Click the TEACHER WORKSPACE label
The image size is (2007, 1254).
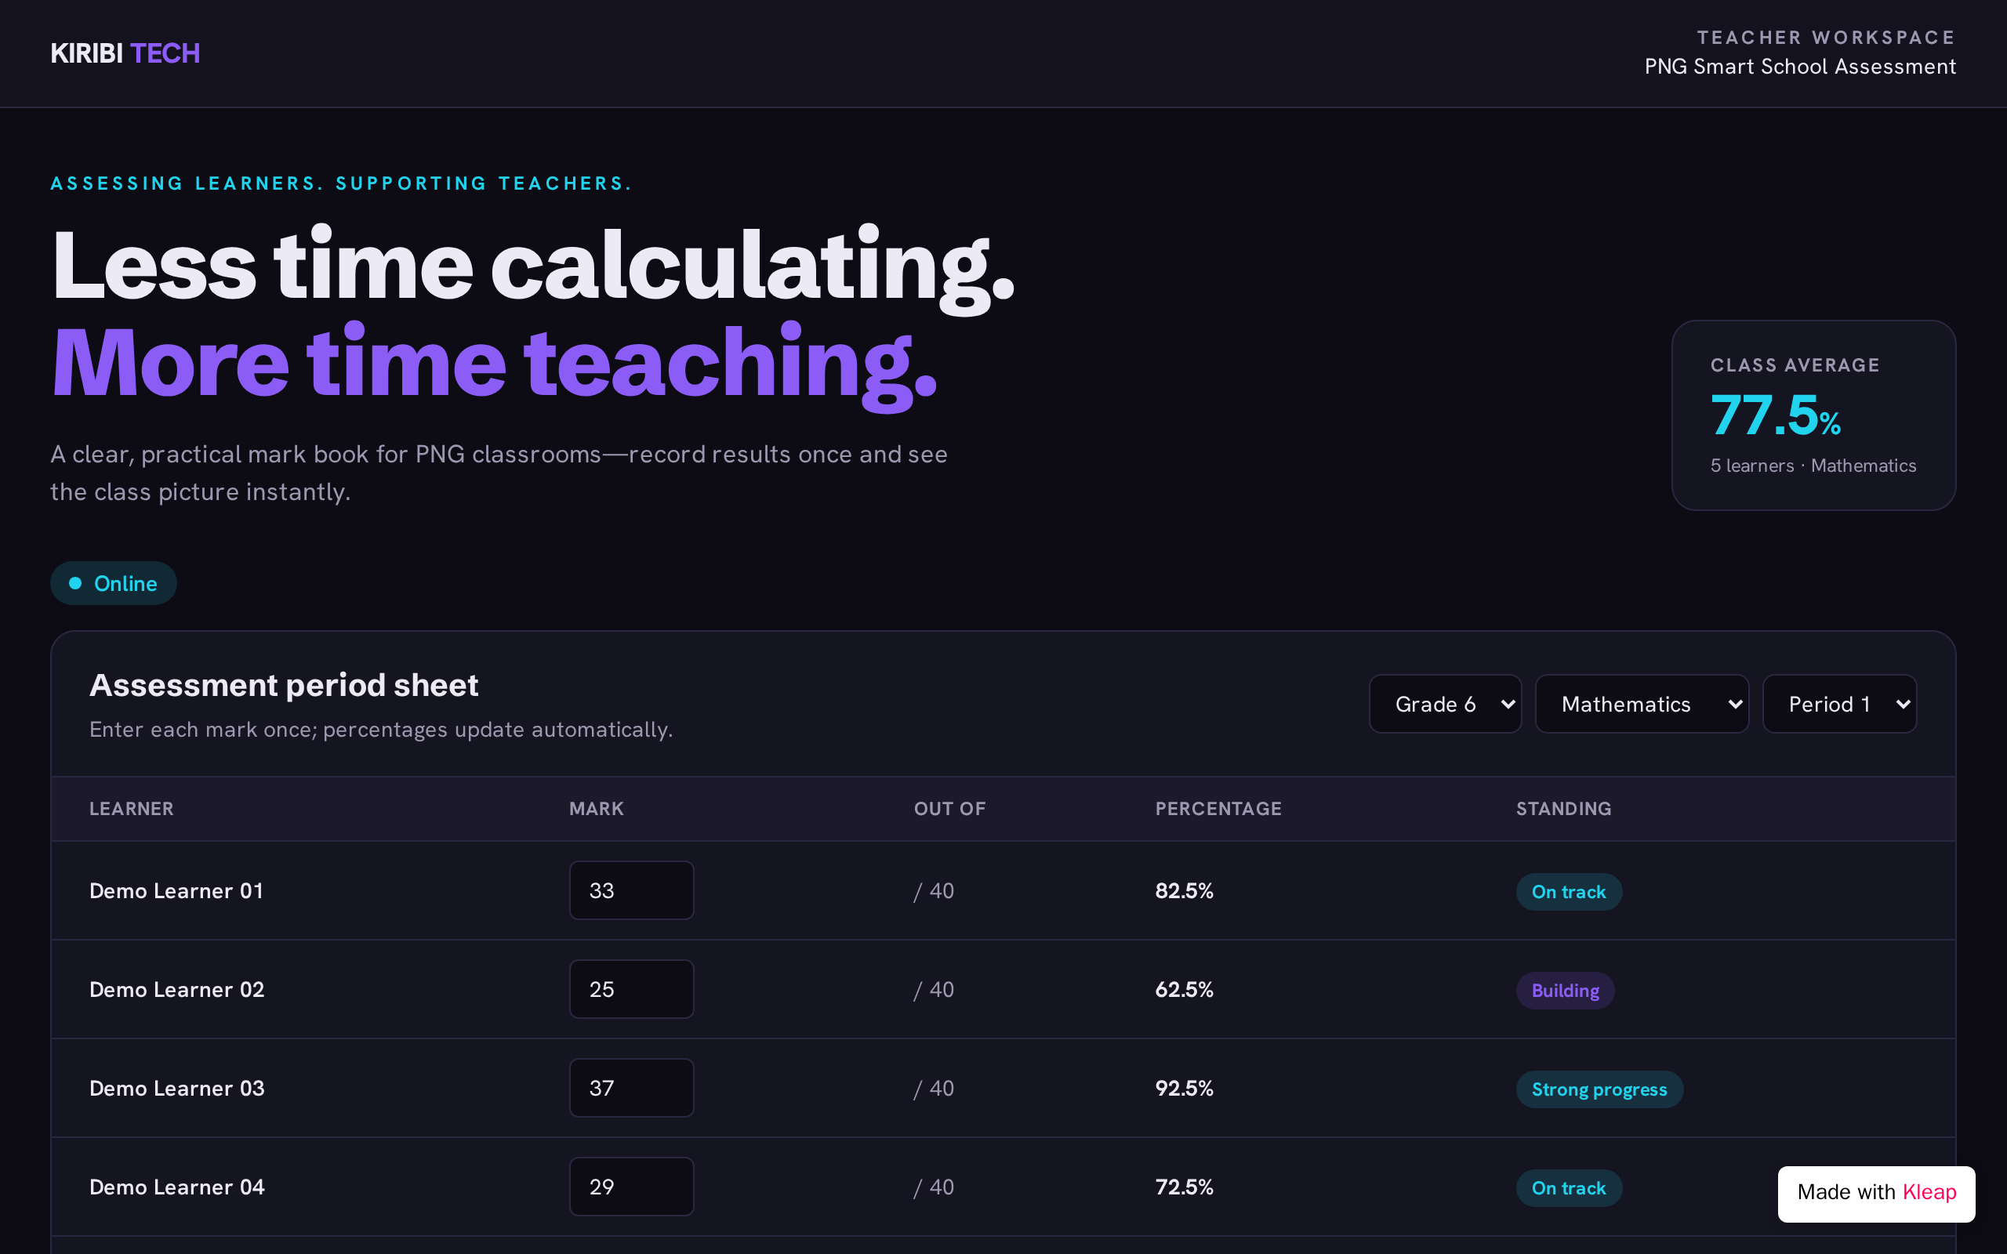pyautogui.click(x=1826, y=38)
